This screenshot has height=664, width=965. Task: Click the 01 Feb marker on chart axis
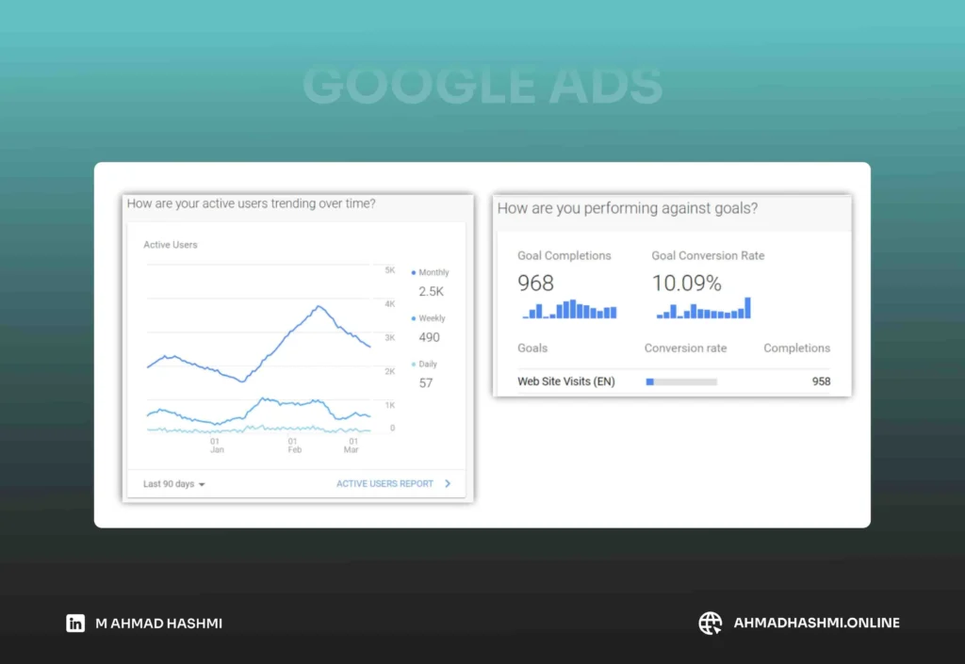[x=294, y=445]
